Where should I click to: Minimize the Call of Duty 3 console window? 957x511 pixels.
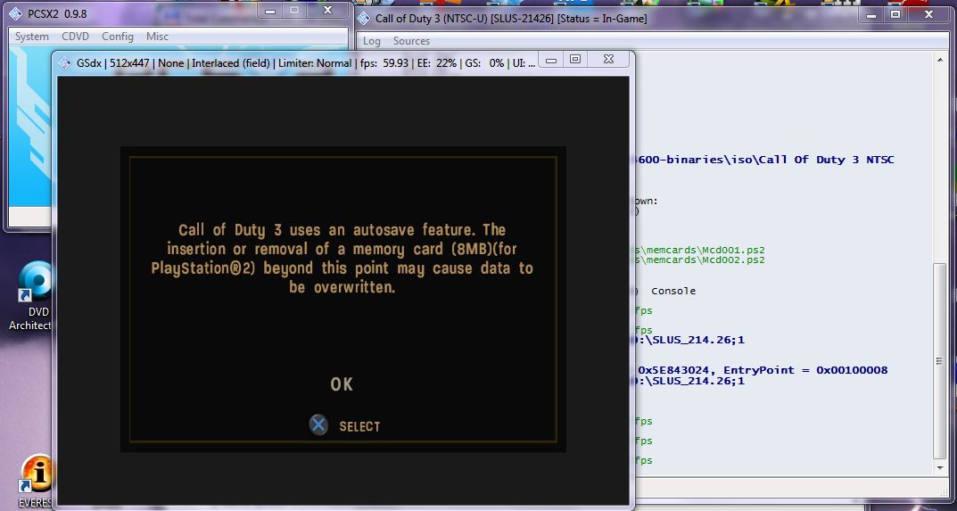[872, 14]
